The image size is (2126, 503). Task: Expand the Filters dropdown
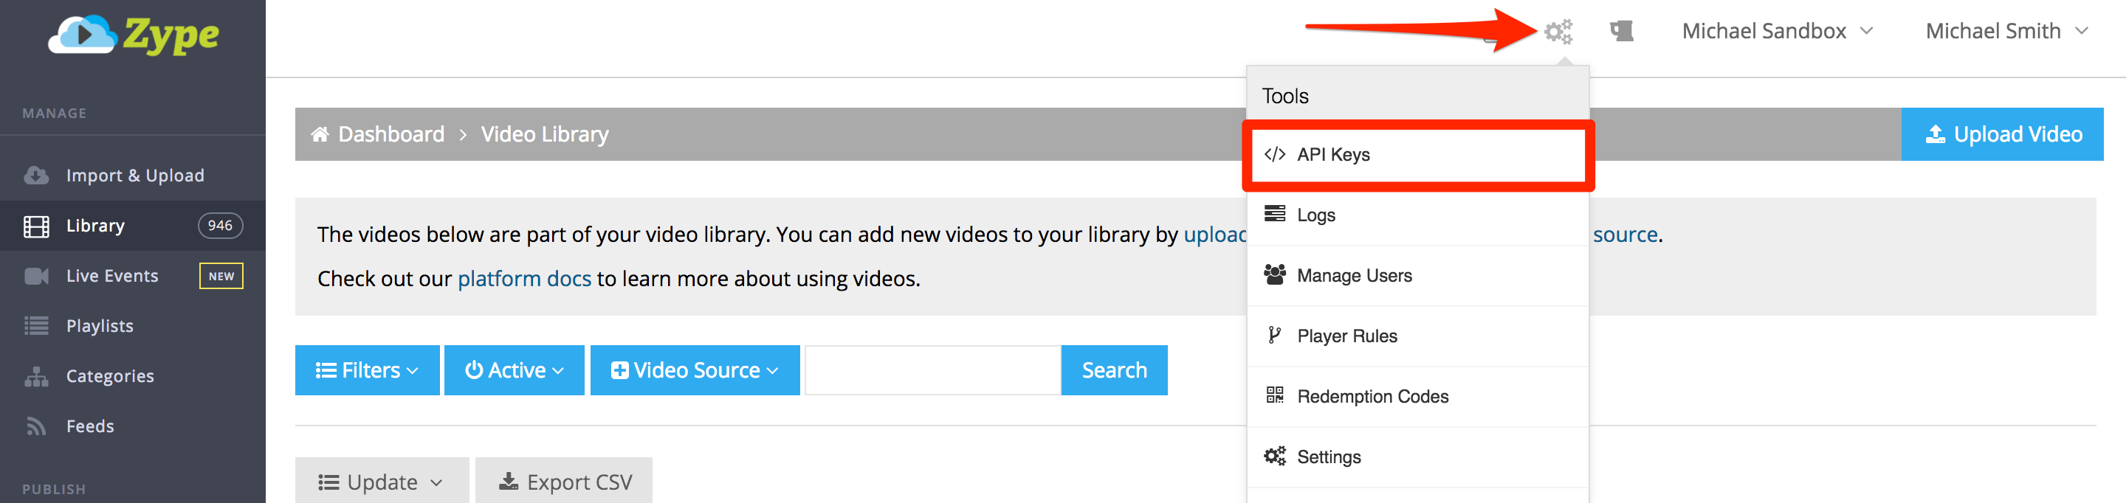(x=366, y=371)
